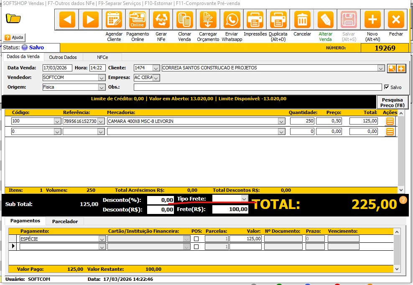Edit sale with Alterar Venda icon

click(x=326, y=20)
